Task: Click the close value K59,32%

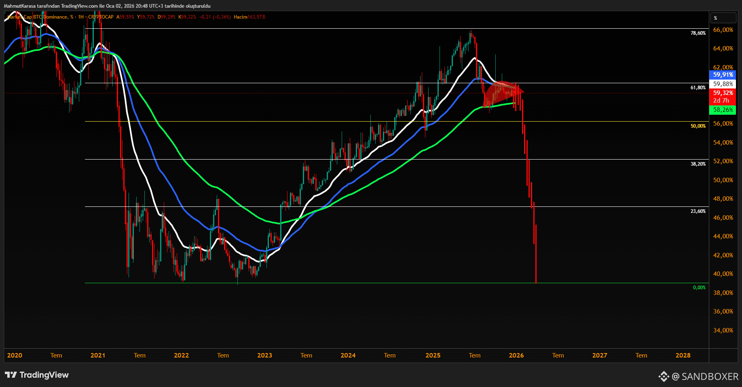Action: (187, 17)
